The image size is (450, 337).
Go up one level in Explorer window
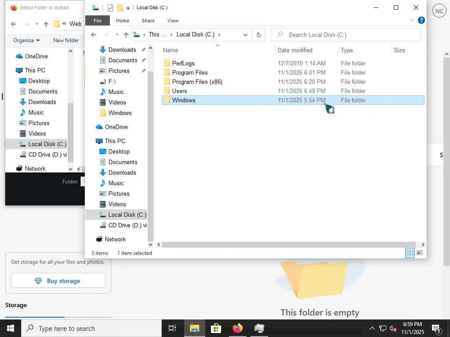pyautogui.click(x=126, y=35)
